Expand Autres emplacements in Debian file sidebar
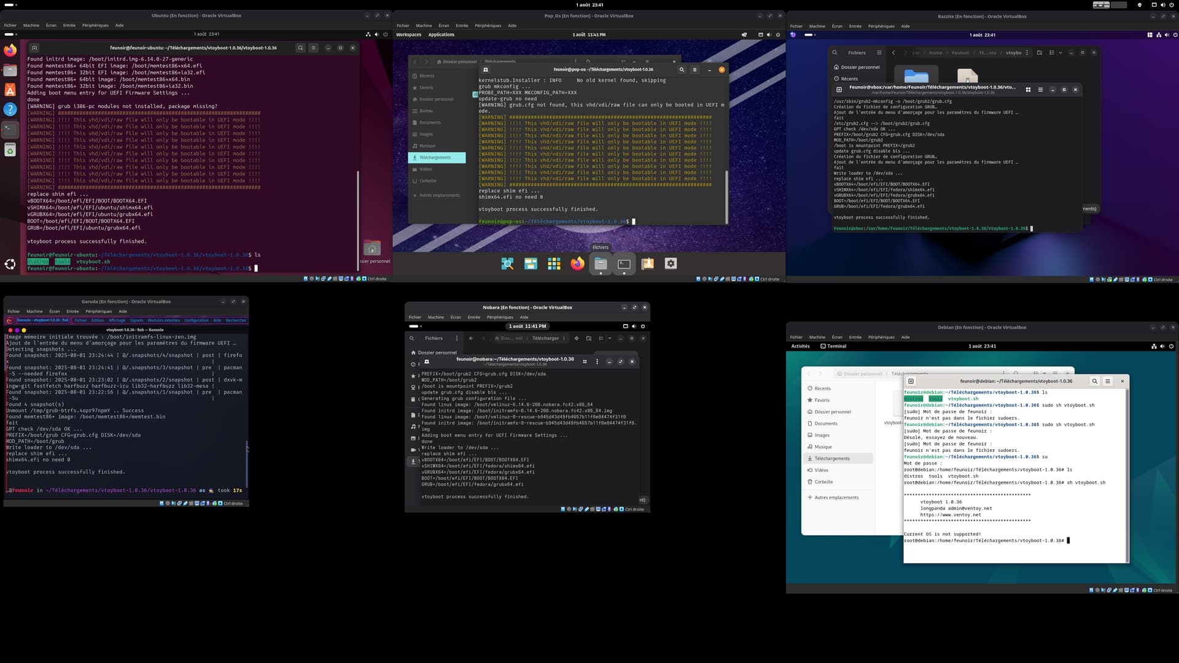 (x=836, y=497)
